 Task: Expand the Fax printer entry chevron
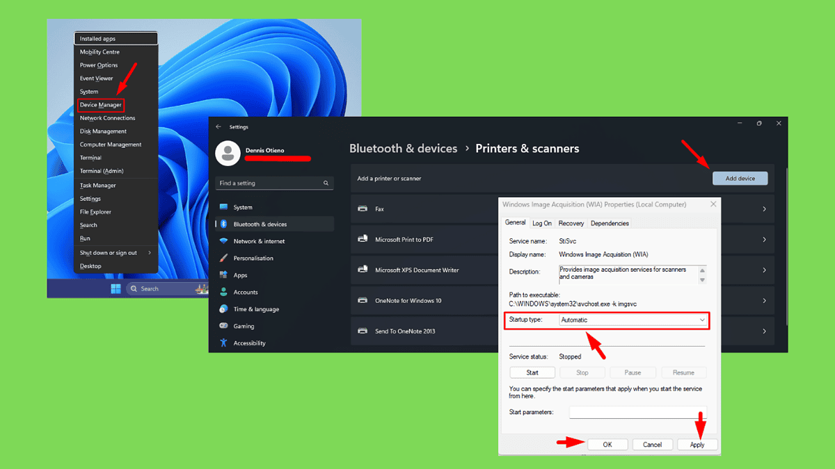pyautogui.click(x=764, y=209)
